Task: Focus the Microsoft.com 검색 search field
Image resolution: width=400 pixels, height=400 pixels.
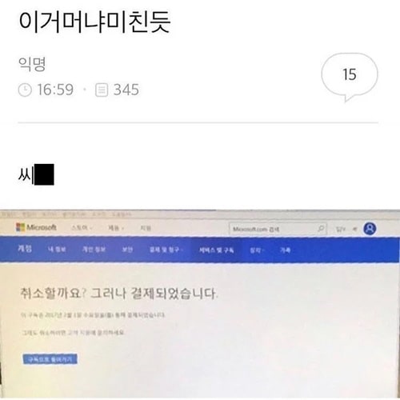Action: point(278,229)
